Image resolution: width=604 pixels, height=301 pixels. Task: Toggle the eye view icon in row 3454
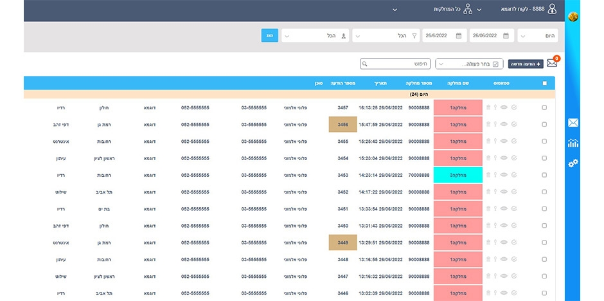coord(504,158)
